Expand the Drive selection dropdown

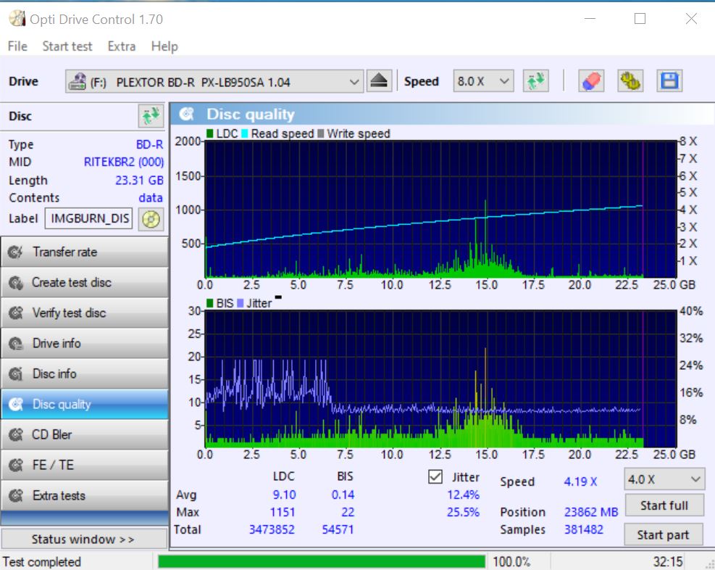[x=354, y=82]
